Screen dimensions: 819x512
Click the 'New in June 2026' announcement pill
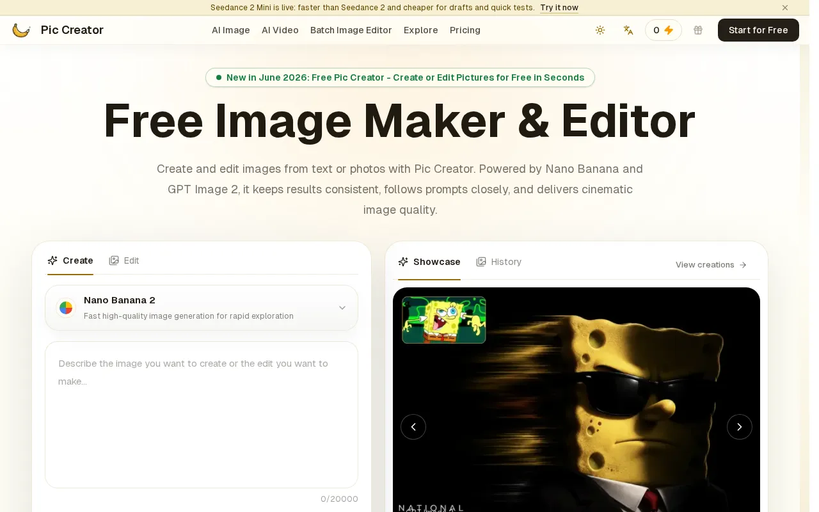(x=400, y=77)
